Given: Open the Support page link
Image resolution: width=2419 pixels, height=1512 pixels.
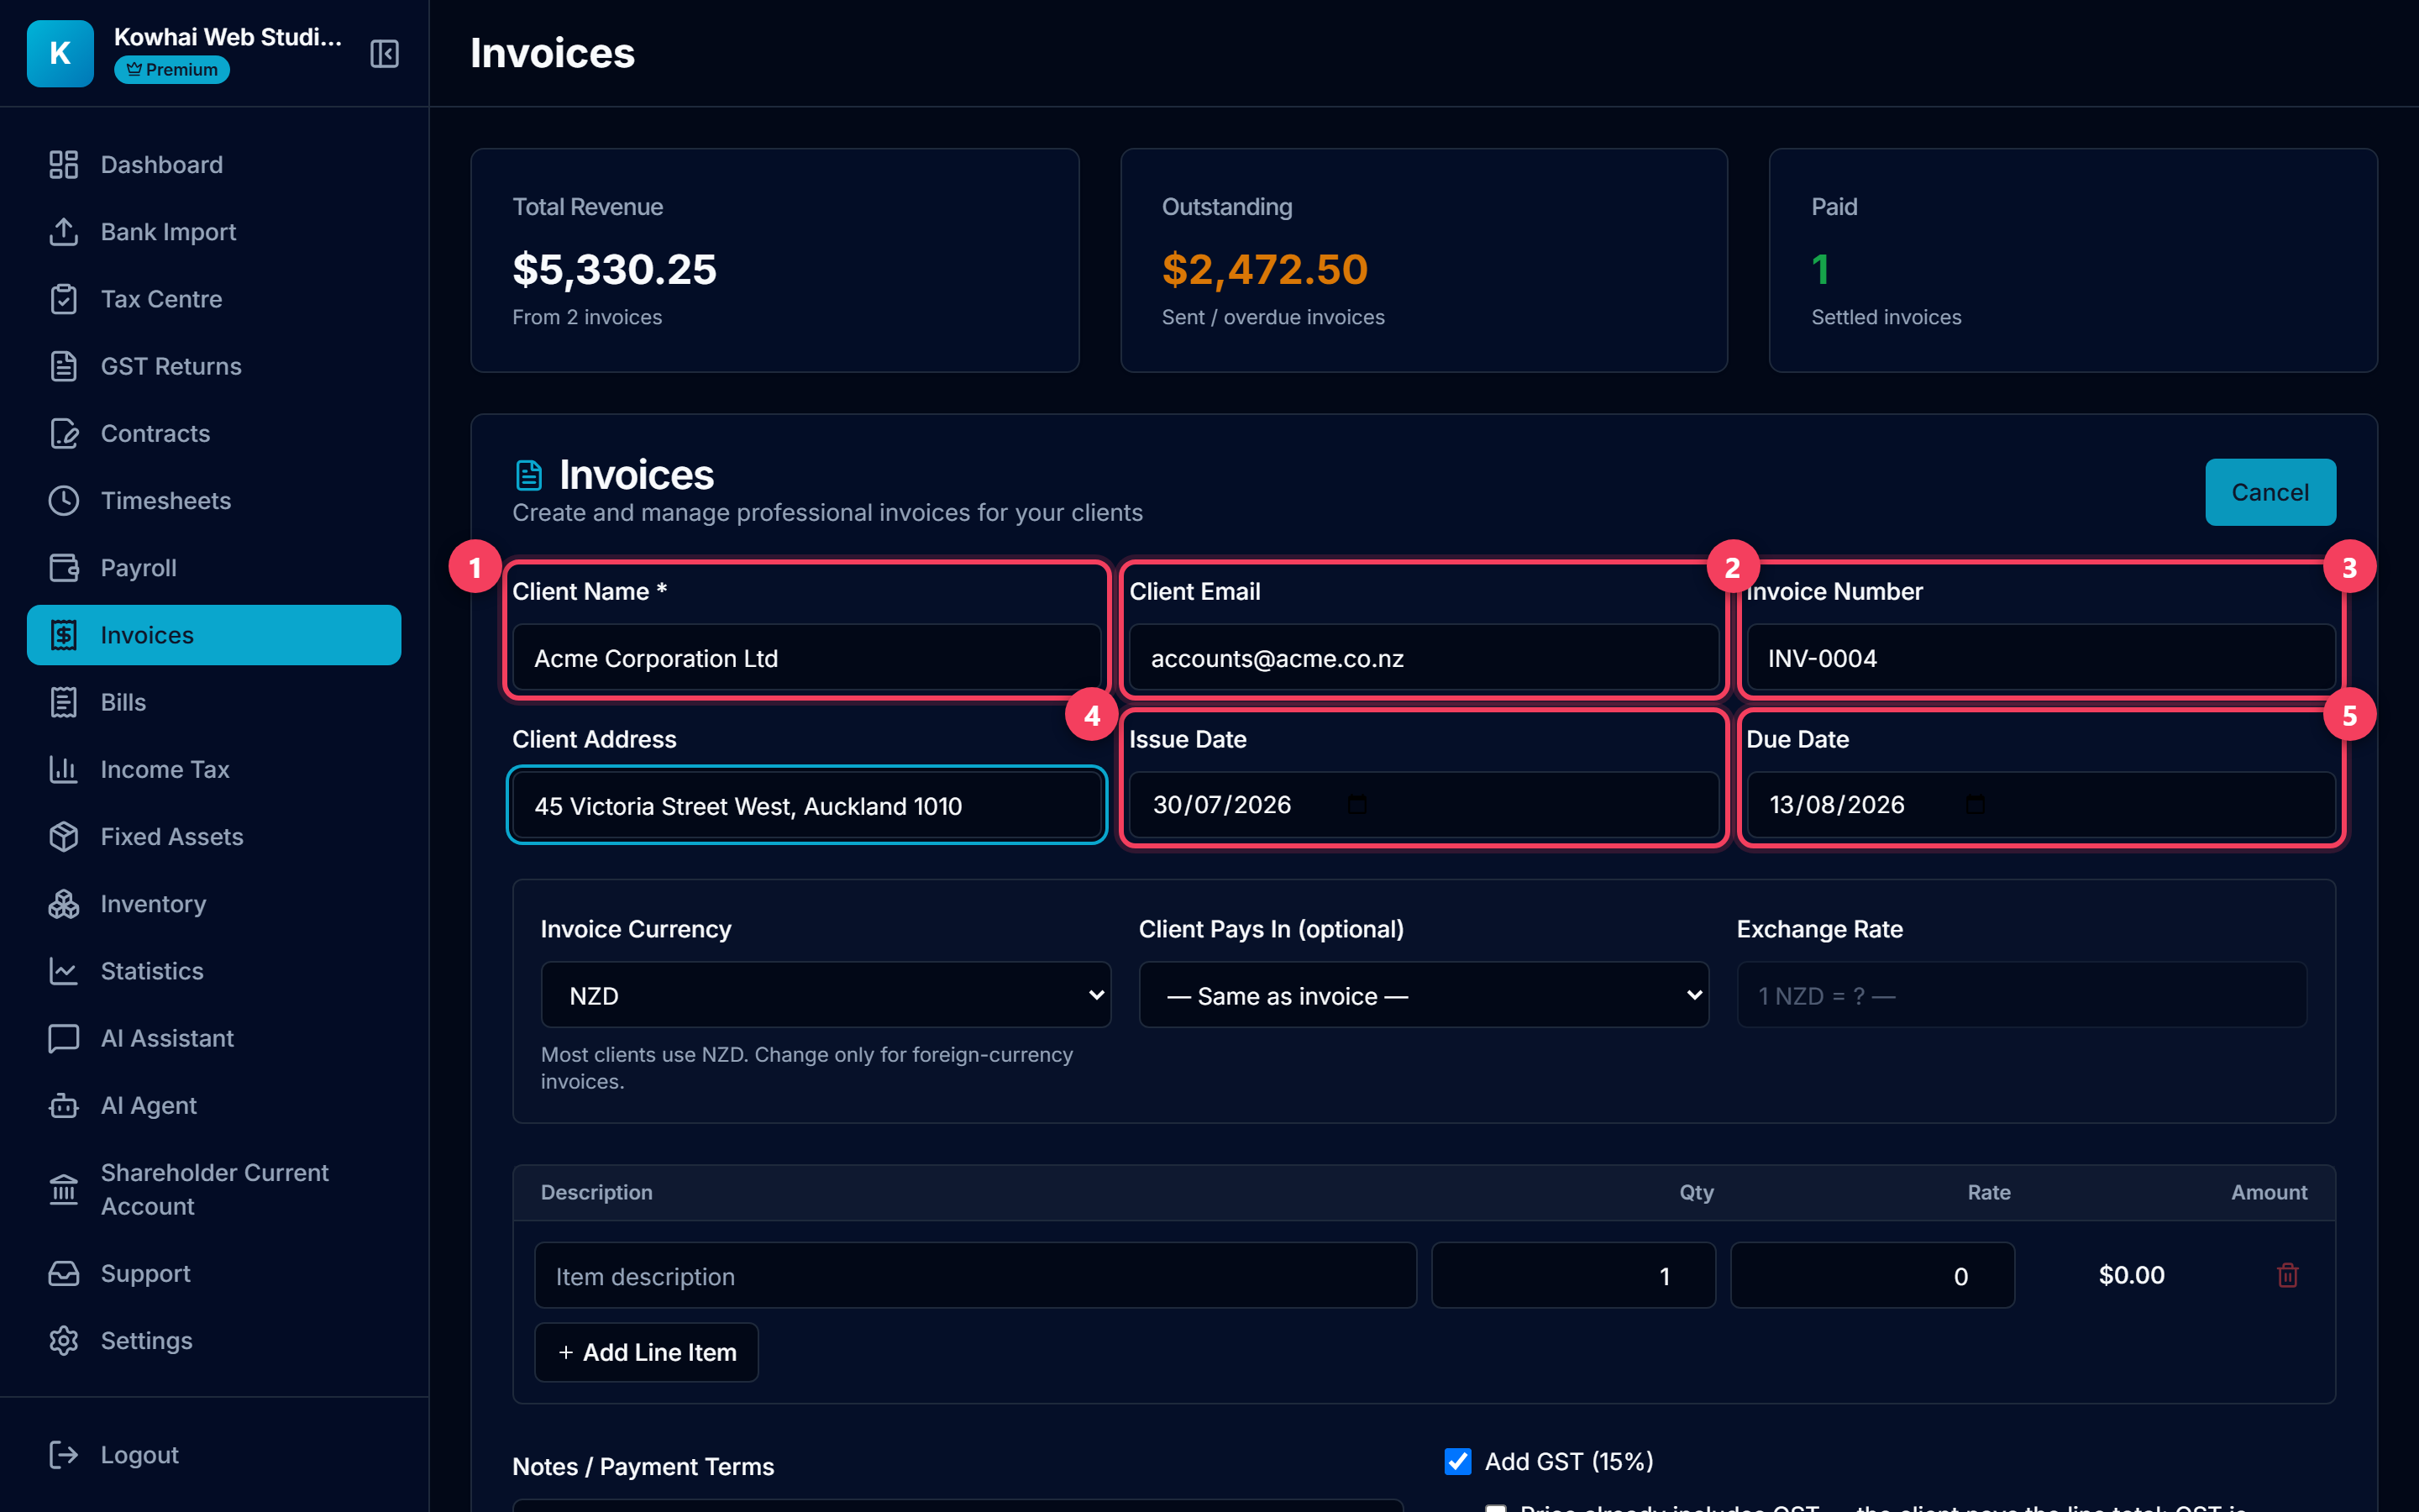Looking at the screenshot, I should (214, 1273).
